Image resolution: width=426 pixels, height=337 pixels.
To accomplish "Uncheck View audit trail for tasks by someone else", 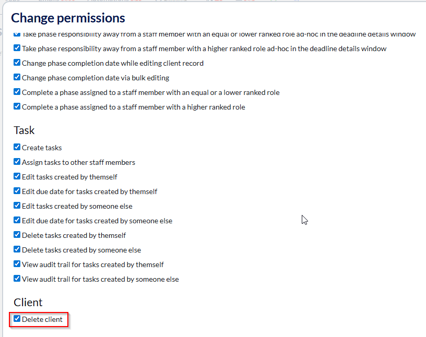I will pos(17,279).
